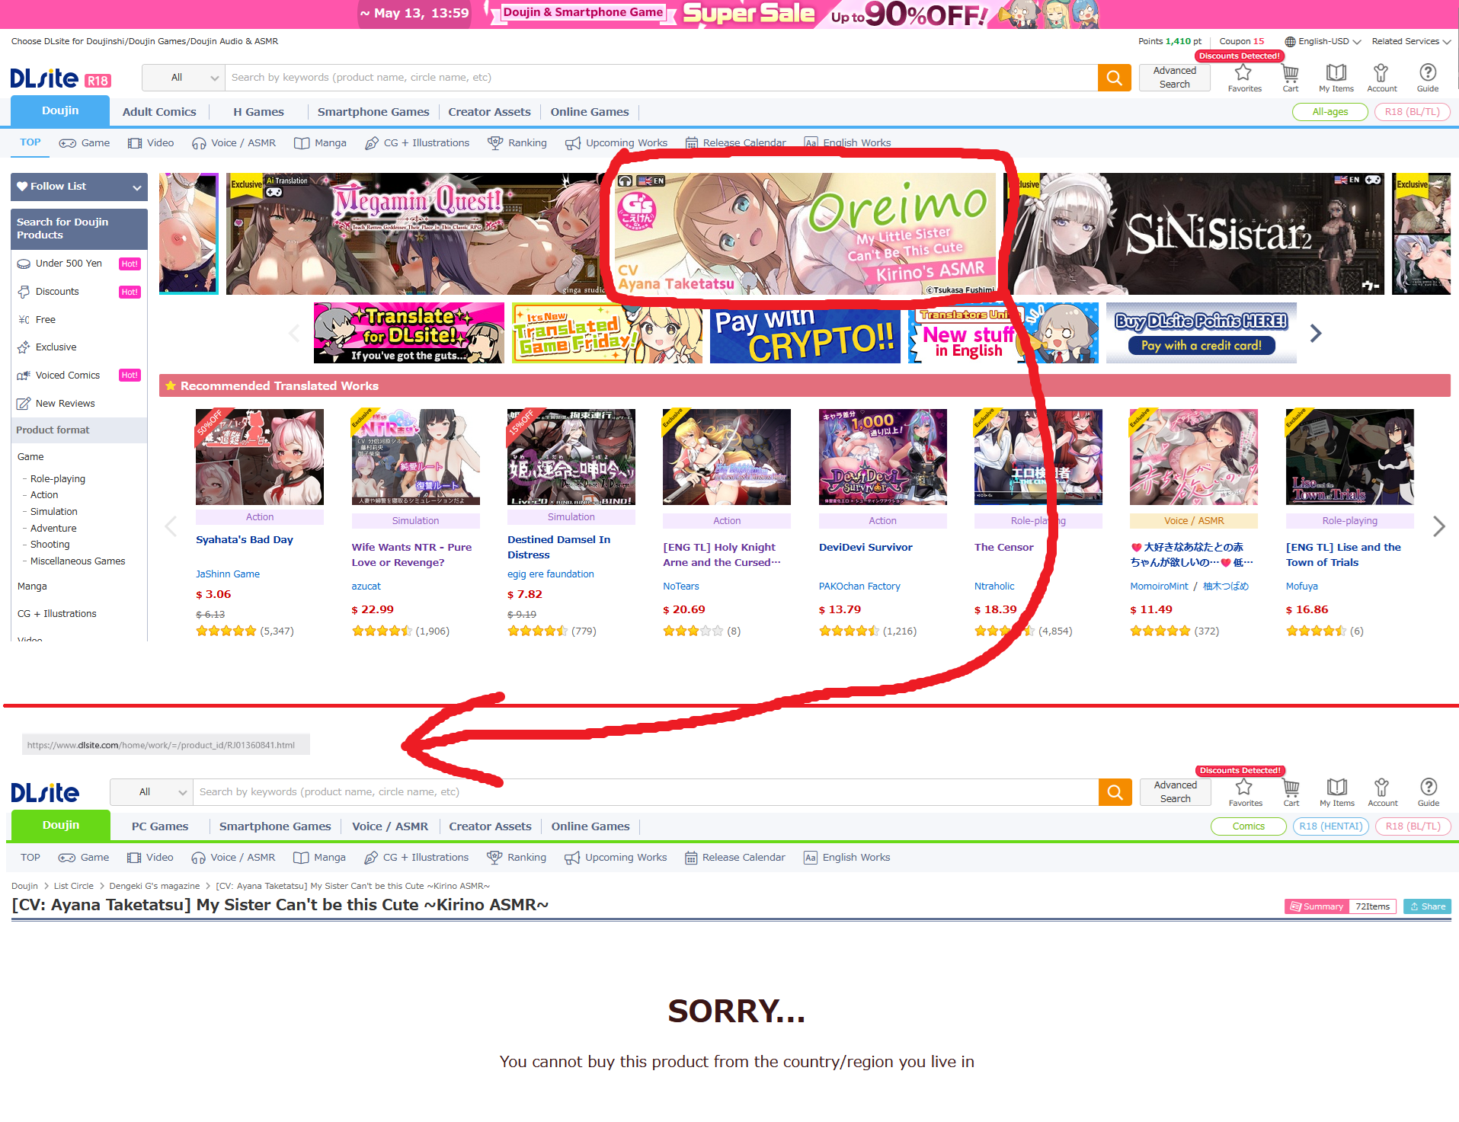Select the top Smartphone Games tab
Screen dimensions: 1459x1122
(x=373, y=112)
